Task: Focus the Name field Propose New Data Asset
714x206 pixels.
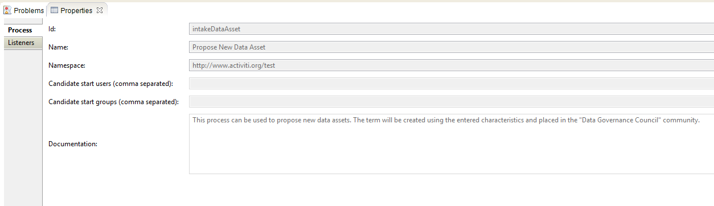Action: 452,47
